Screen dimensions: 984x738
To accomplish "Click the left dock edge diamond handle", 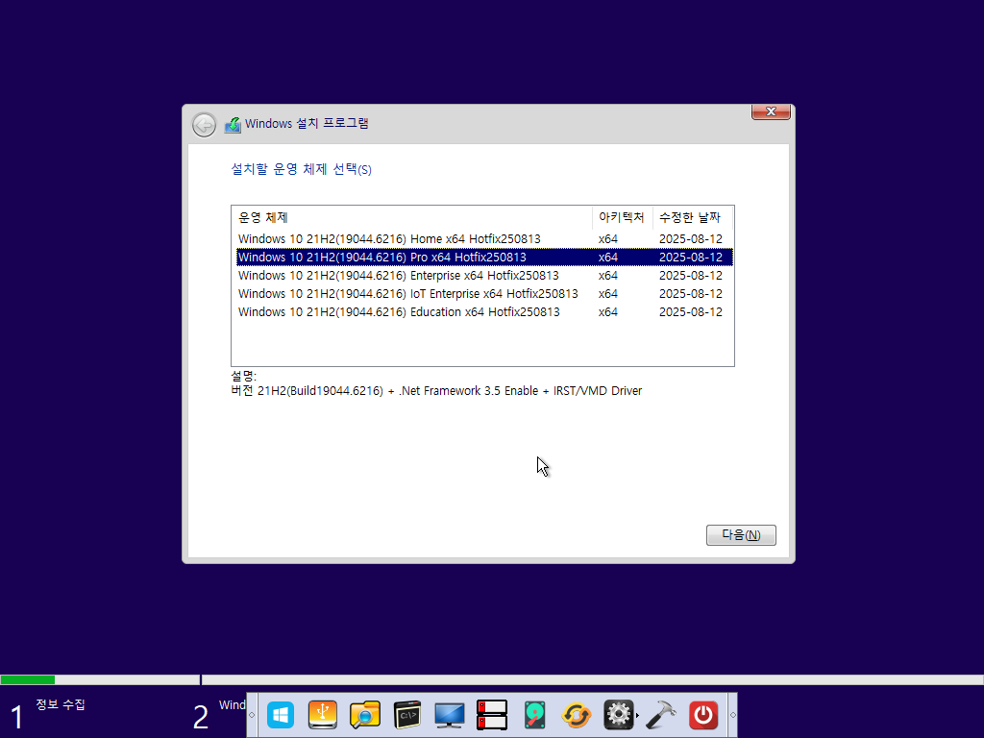I will pos(252,715).
